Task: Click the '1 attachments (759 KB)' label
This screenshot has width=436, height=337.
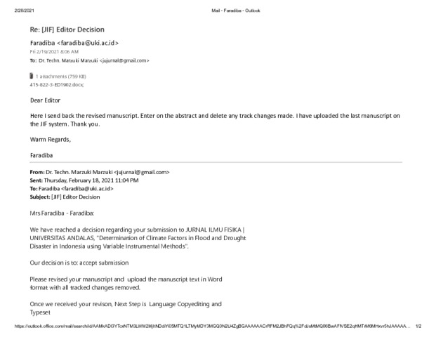Action: [x=61, y=77]
